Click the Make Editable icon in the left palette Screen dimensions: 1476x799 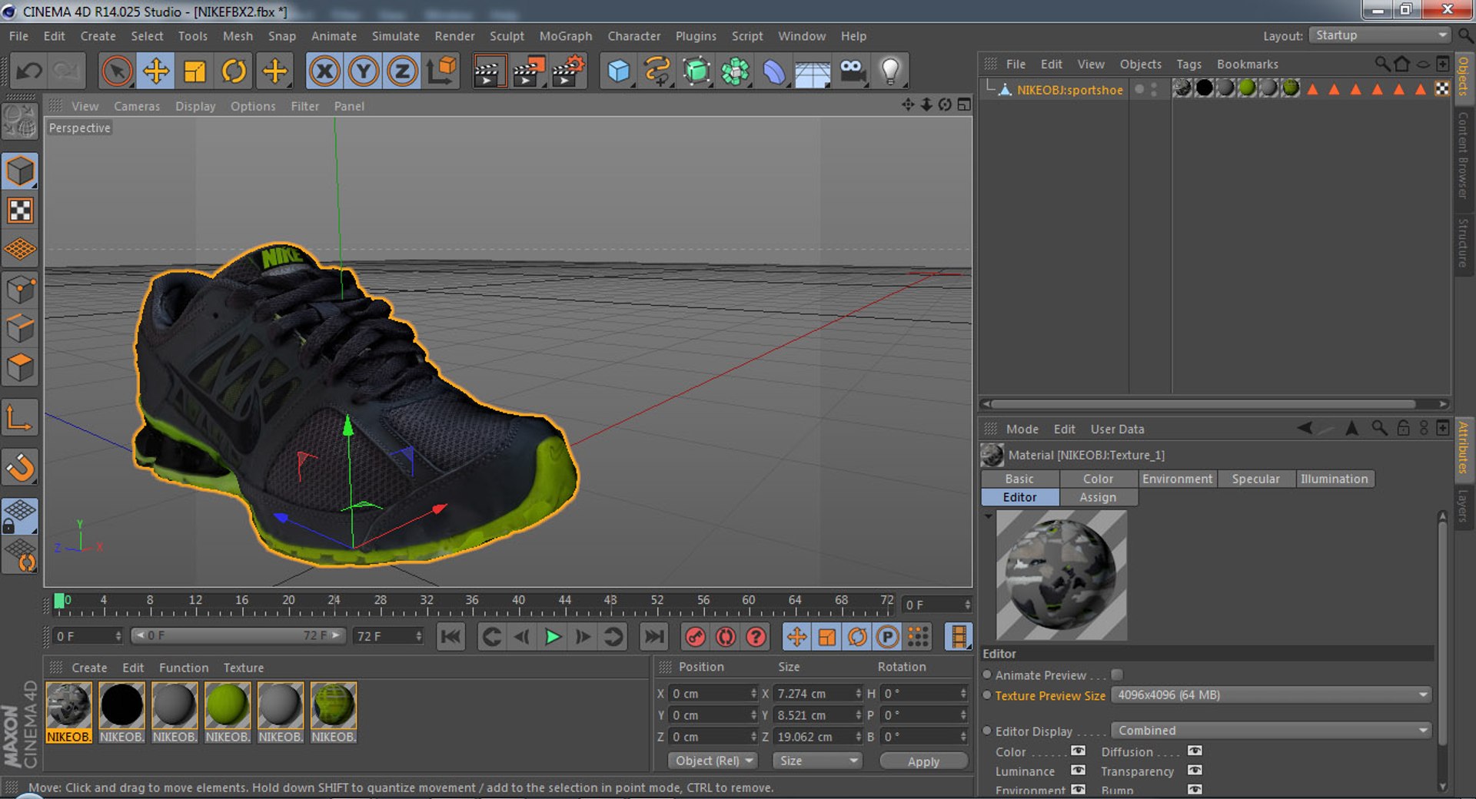(20, 121)
